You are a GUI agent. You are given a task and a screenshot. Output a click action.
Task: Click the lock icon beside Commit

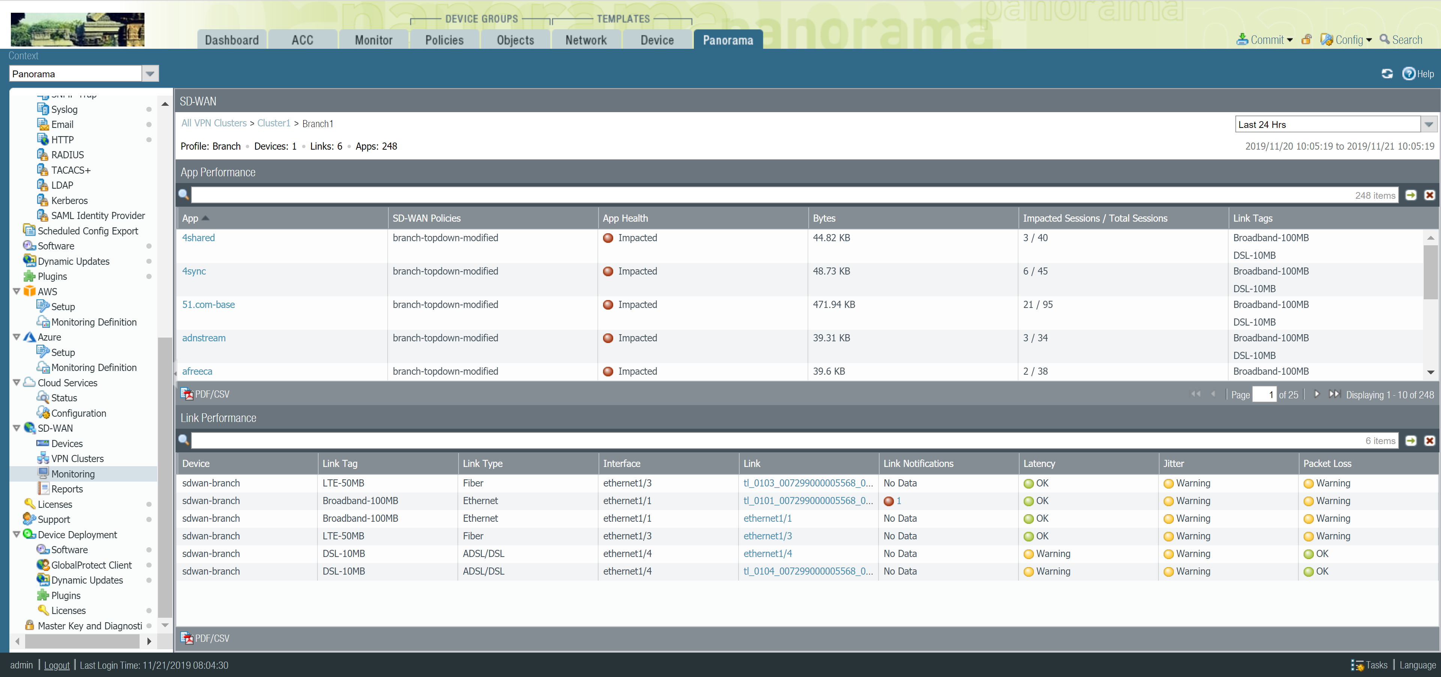tap(1307, 40)
